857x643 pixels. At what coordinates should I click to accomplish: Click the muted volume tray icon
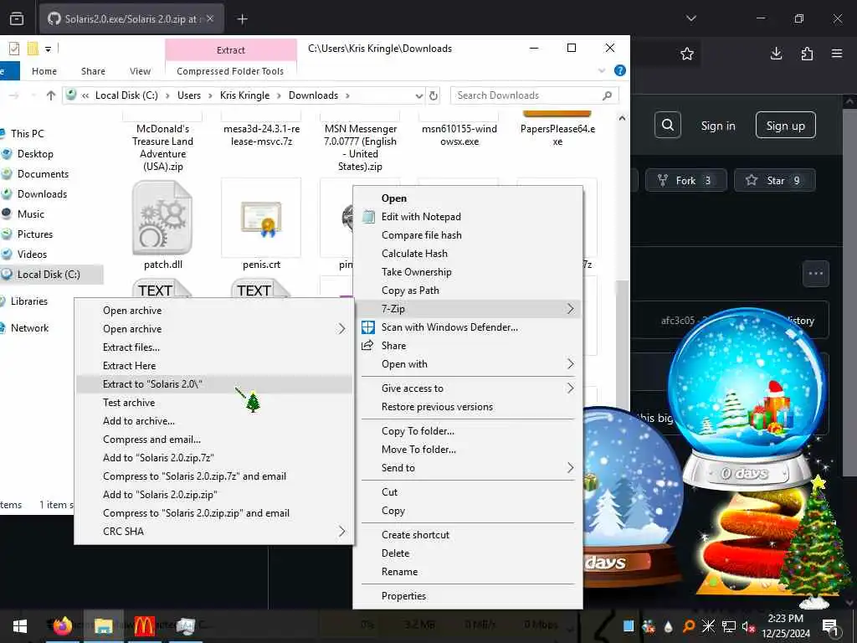(748, 626)
